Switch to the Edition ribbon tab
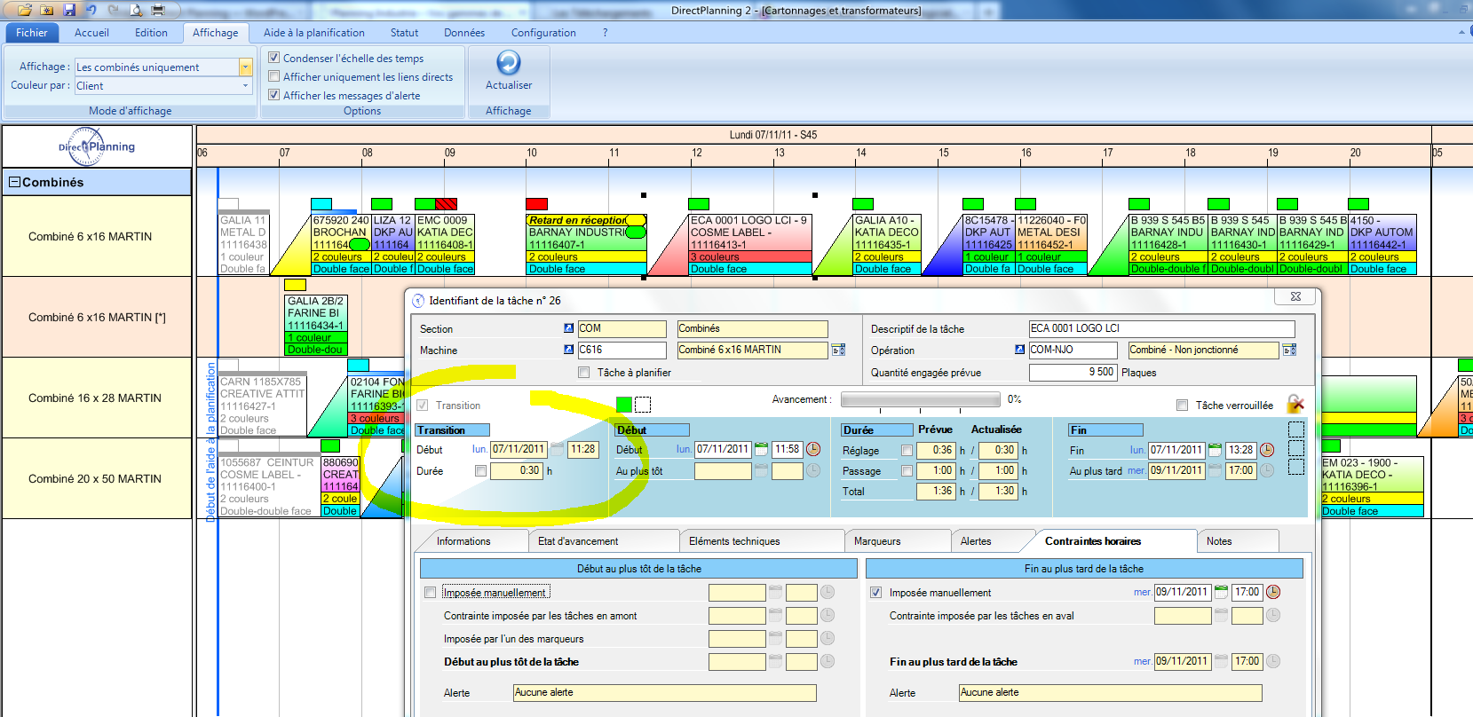Screen dimensions: 1473x717 [x=151, y=33]
